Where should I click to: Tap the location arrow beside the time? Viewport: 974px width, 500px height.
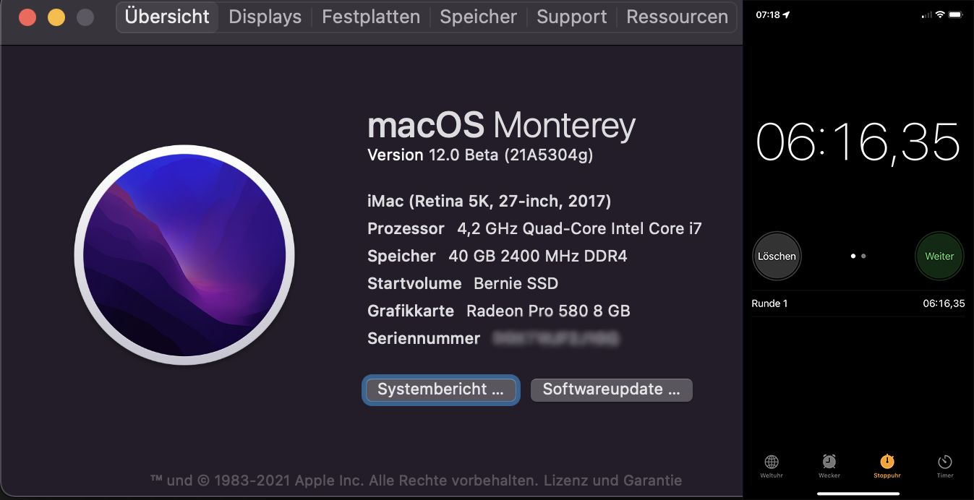point(786,15)
